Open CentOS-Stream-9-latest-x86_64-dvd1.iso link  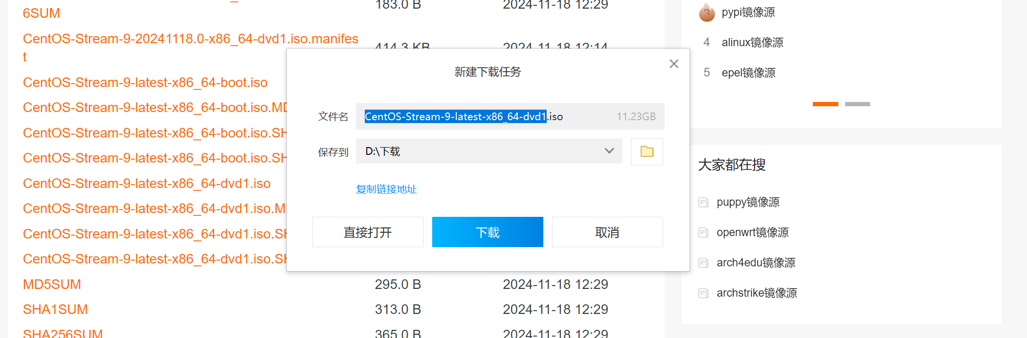point(147,184)
